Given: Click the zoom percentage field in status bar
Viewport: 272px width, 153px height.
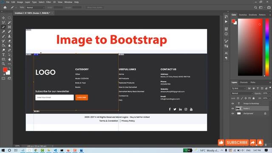Looking at the screenshot, I should pyautogui.click(x=17, y=146).
